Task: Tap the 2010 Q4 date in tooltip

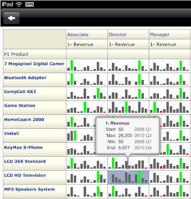Action: [143, 148]
